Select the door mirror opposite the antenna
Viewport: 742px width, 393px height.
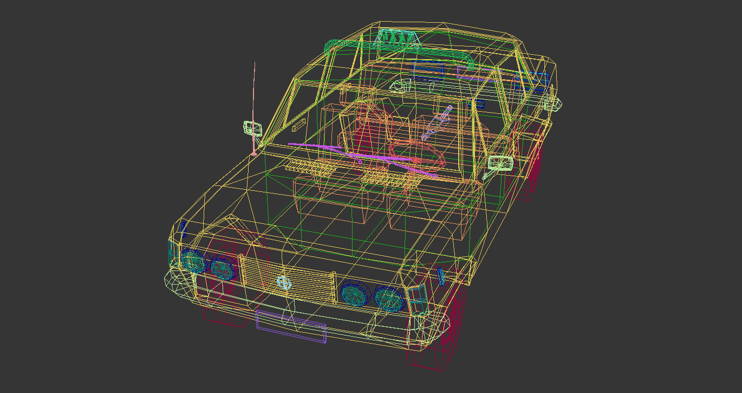pyautogui.click(x=500, y=163)
